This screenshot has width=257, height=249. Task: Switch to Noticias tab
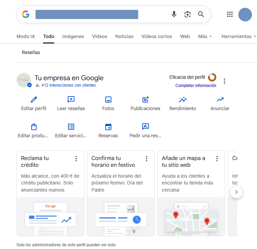[124, 36]
